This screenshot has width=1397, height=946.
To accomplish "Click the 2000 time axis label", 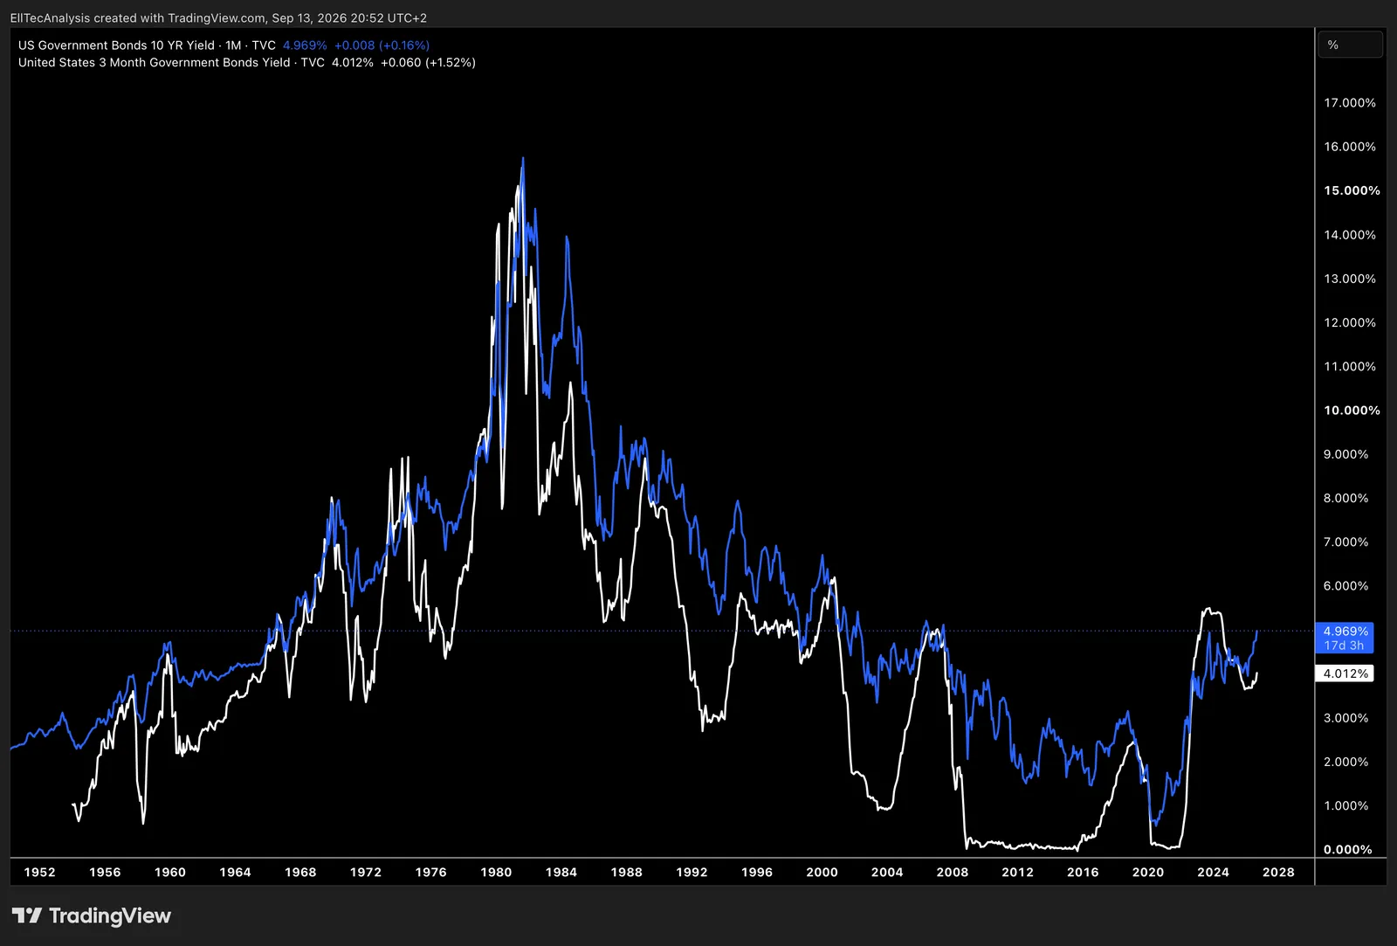I will click(x=822, y=873).
